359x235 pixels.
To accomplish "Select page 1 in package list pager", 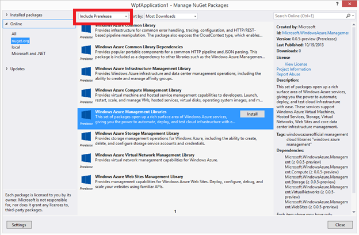I will 175,211.
